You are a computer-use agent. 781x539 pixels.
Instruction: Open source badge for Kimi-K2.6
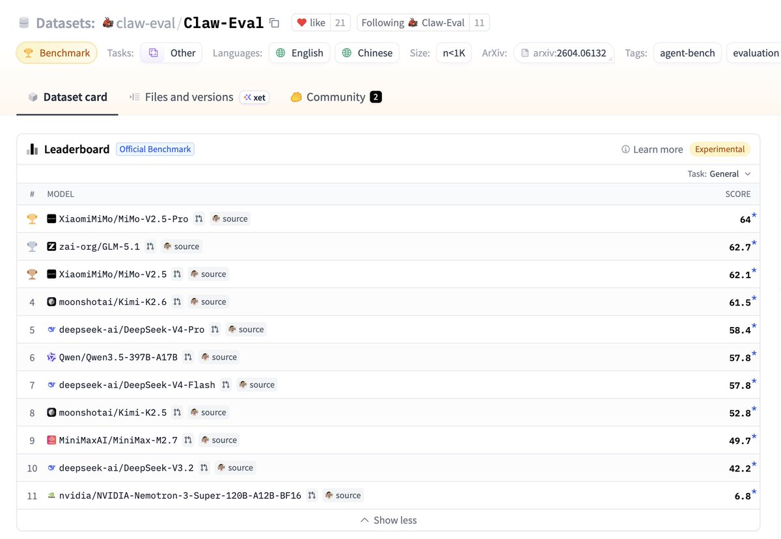pos(208,302)
